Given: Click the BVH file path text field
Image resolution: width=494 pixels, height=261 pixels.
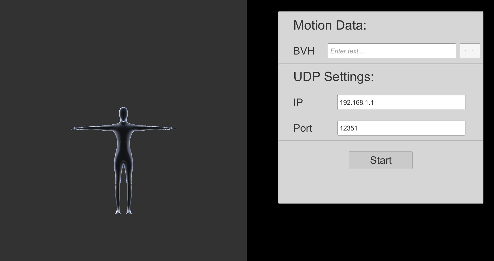Looking at the screenshot, I should [x=392, y=51].
